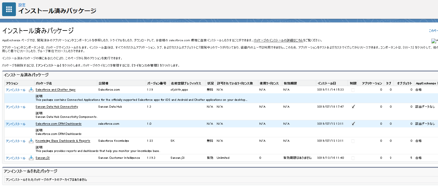The height and width of the screenshot is (186, 438).
Task: Click the オブジェクト column header
Action: tap(405, 83)
